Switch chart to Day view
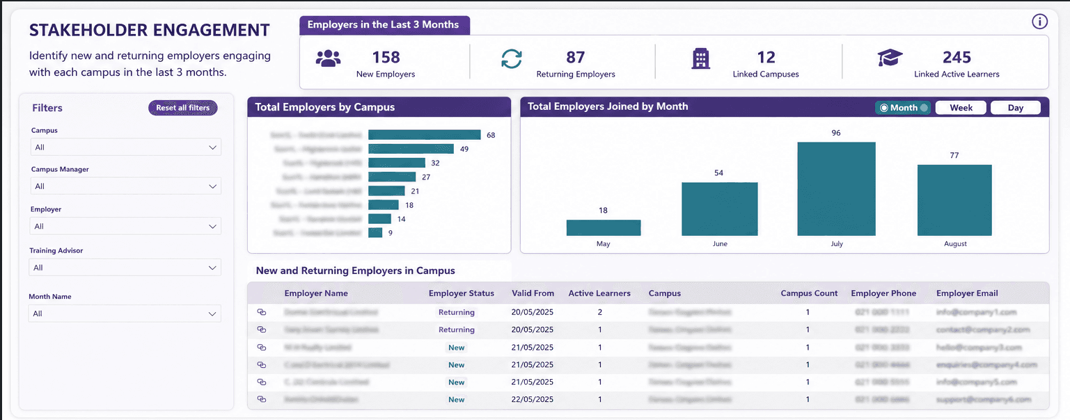The image size is (1070, 420). coord(1016,108)
